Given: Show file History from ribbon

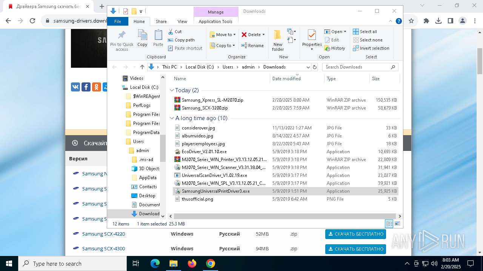Looking at the screenshot, I should (334, 48).
